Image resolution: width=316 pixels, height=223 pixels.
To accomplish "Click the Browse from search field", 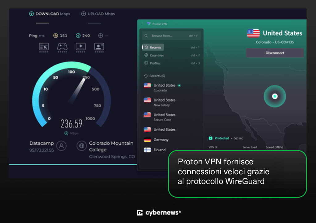I will [x=171, y=36].
